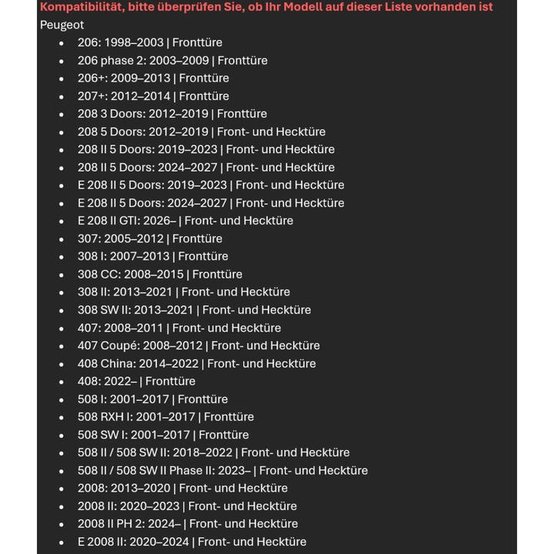The width and height of the screenshot is (554, 554).
Task: Click the 408: 2022– Fronttüre item
Action: coord(136,381)
